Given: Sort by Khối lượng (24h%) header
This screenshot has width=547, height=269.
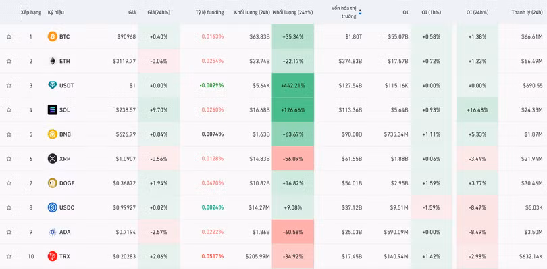Looking at the screenshot, I should [x=293, y=12].
